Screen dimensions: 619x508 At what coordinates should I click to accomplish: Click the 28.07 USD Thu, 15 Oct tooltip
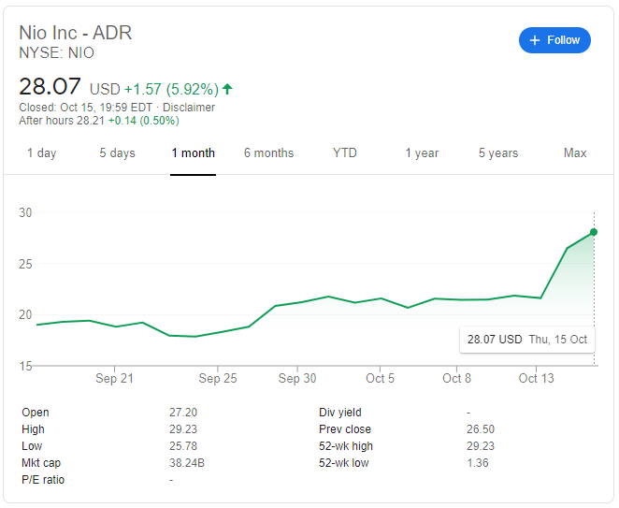[527, 340]
